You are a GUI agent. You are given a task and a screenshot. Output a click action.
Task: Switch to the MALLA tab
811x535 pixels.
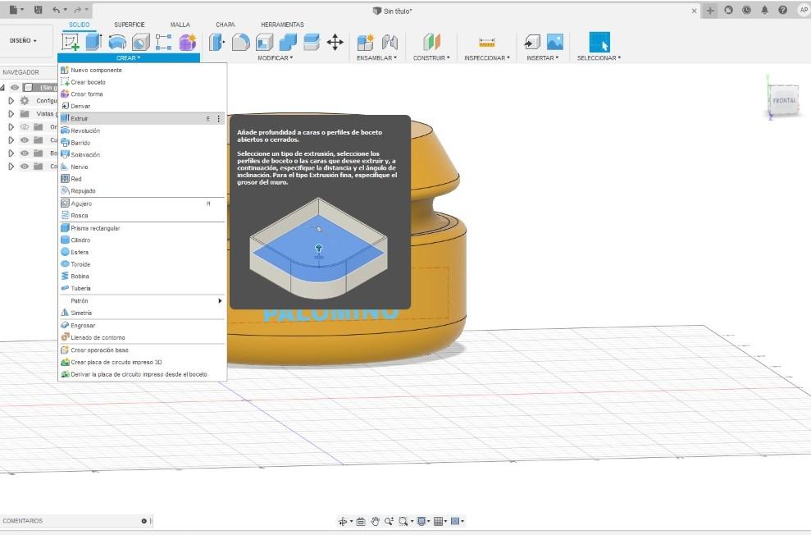click(x=180, y=25)
